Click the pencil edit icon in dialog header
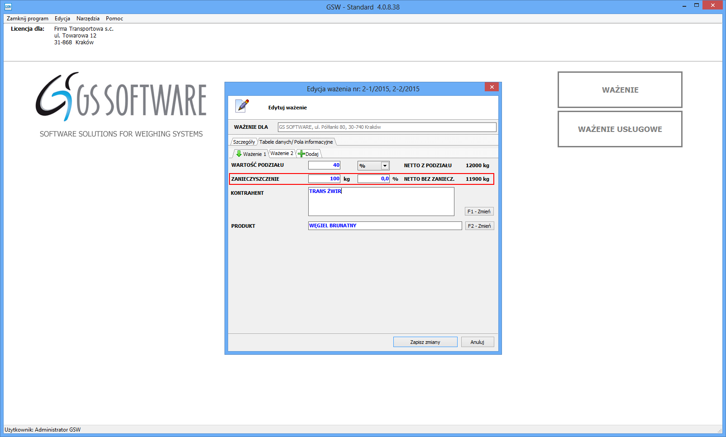726x437 pixels. (243, 106)
